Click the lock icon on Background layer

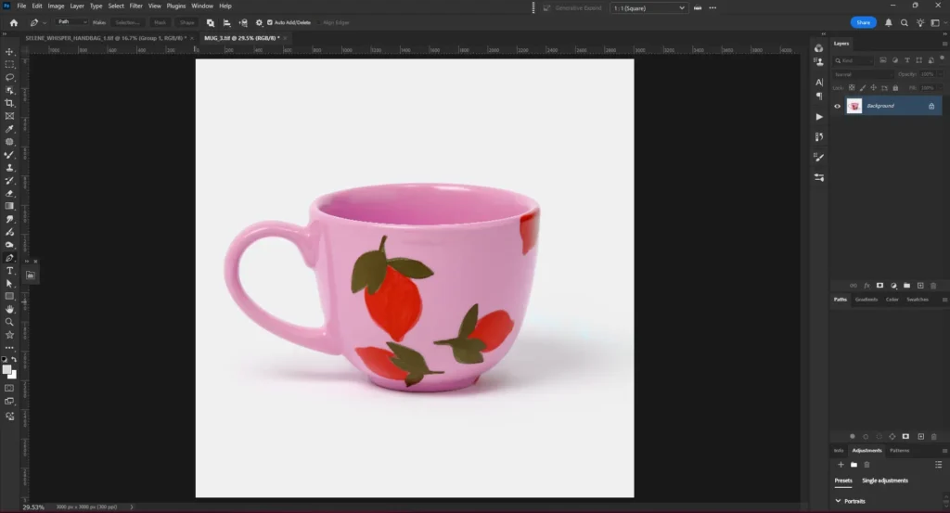[931, 106]
